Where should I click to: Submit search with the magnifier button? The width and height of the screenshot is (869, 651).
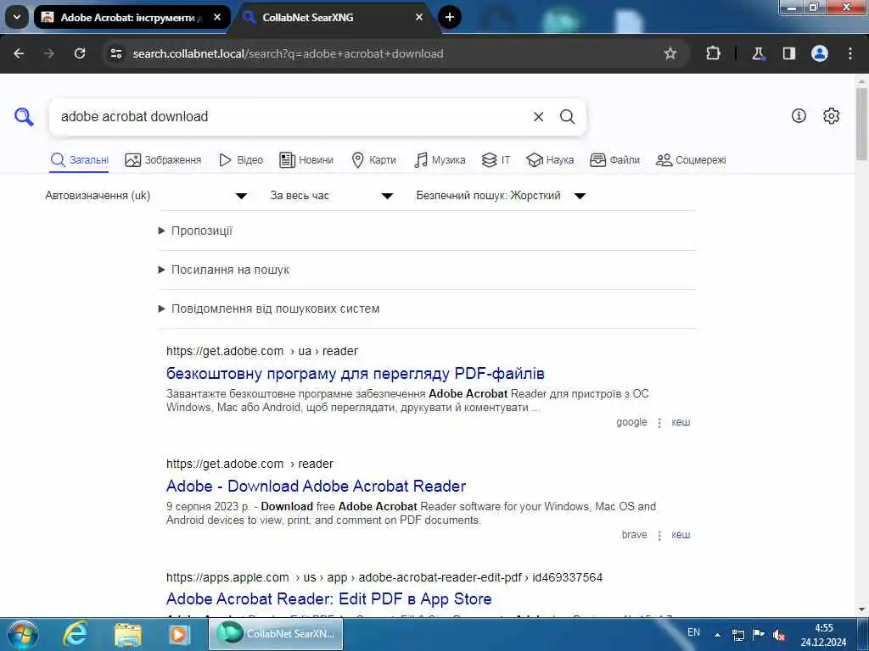pos(567,117)
